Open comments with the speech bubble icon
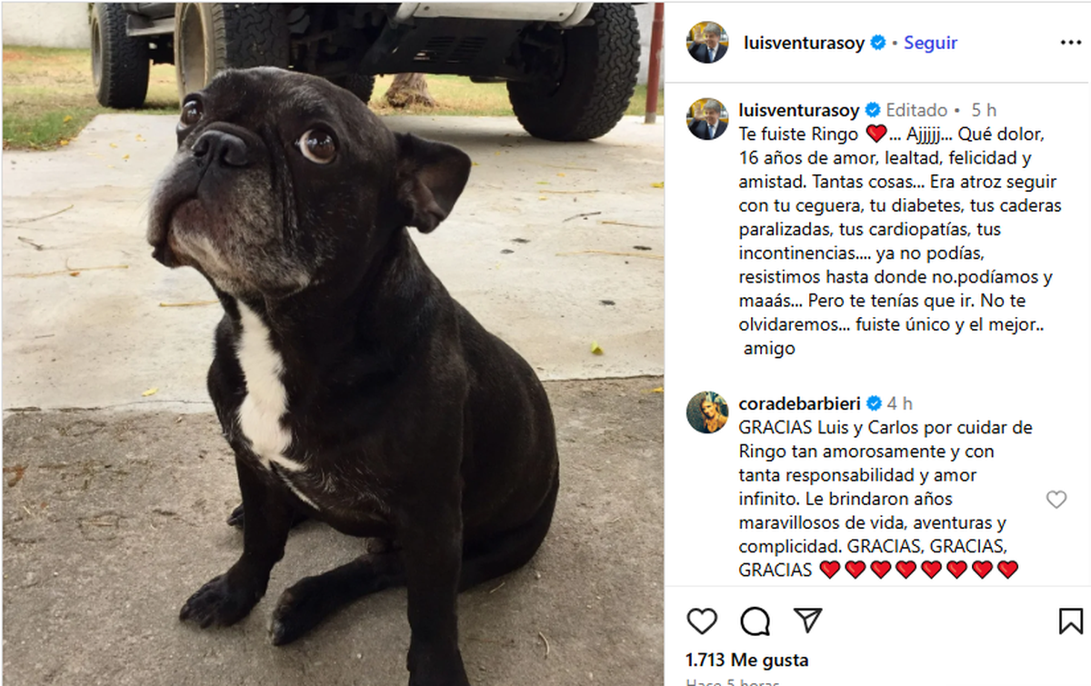This screenshot has width=1091, height=686. click(x=755, y=621)
